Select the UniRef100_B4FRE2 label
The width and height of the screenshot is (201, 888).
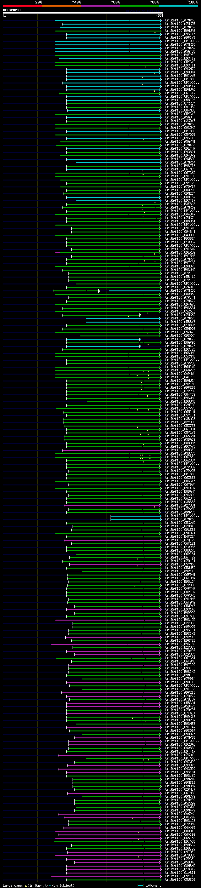180,55
